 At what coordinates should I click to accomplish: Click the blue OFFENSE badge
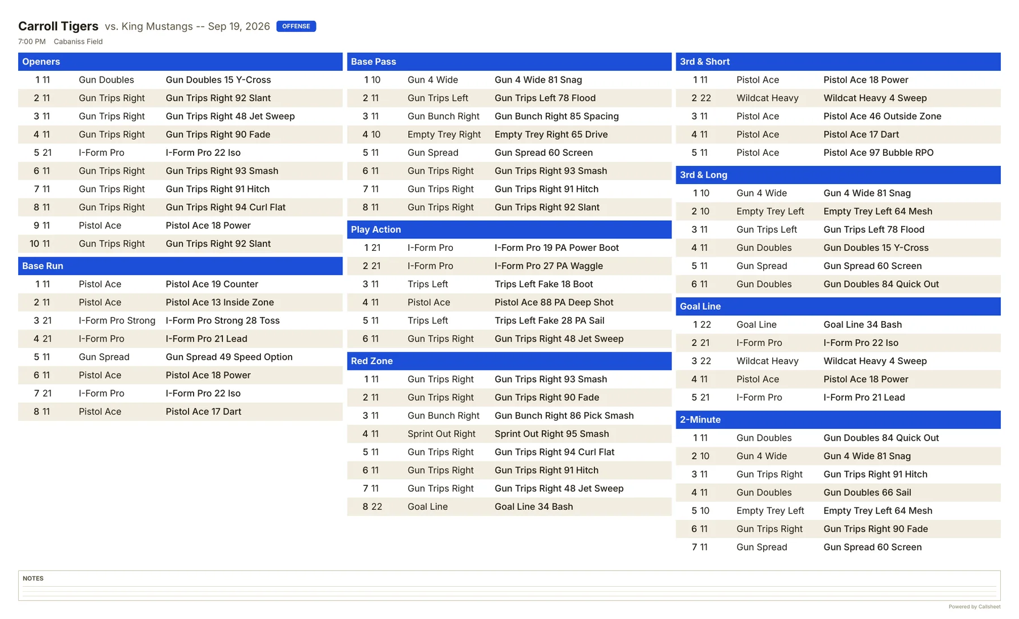click(296, 26)
